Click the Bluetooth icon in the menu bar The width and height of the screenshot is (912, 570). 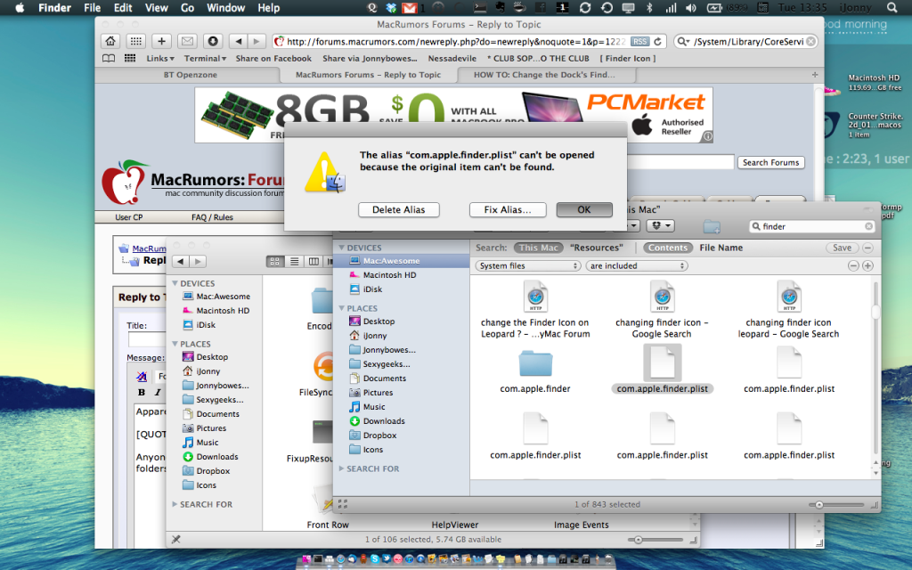[x=649, y=7]
